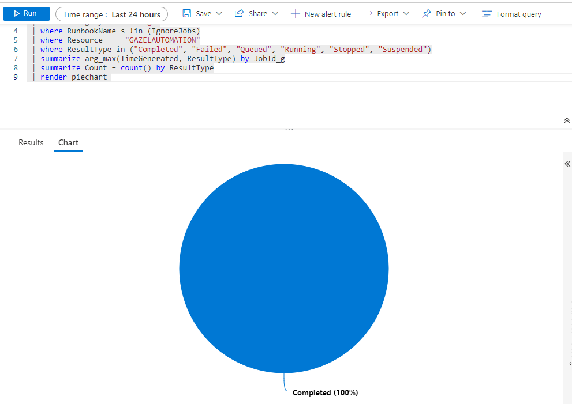
Task: Click the plus icon for New alert rule
Action: point(295,14)
